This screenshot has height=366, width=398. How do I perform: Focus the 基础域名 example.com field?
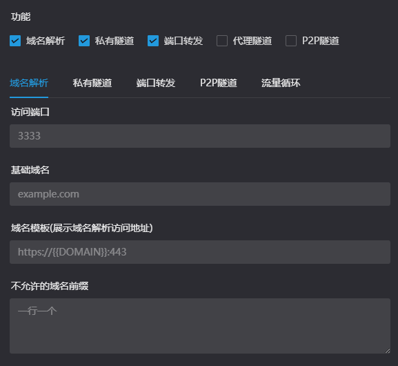200,194
